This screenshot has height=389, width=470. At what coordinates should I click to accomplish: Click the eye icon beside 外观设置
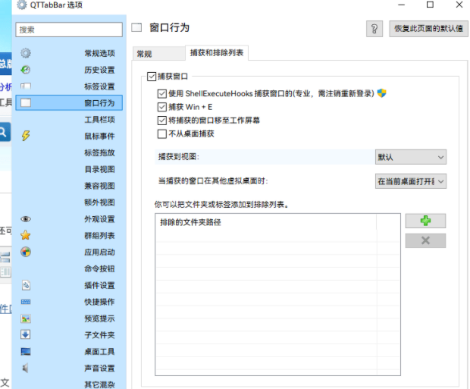point(26,219)
